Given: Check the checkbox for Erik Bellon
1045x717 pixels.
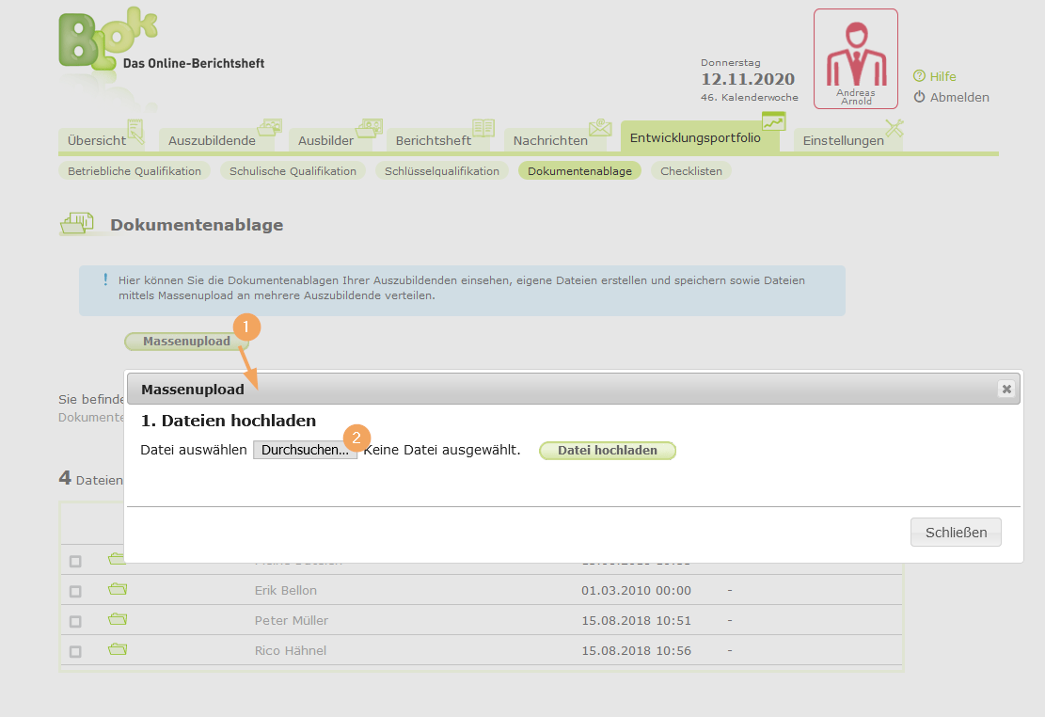Looking at the screenshot, I should pos(76,591).
